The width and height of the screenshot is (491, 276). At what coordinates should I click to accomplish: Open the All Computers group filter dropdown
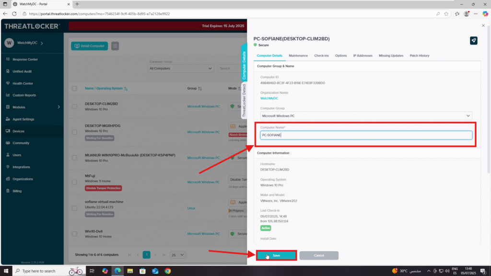click(181, 68)
